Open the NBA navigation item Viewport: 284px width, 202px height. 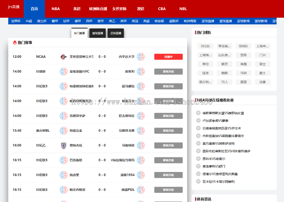coord(56,9)
